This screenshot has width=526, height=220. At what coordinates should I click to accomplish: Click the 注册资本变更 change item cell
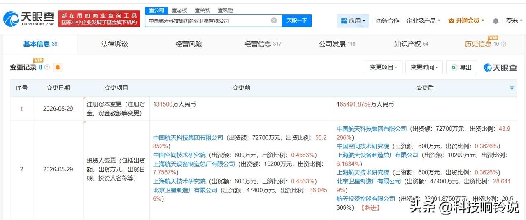(x=116, y=109)
